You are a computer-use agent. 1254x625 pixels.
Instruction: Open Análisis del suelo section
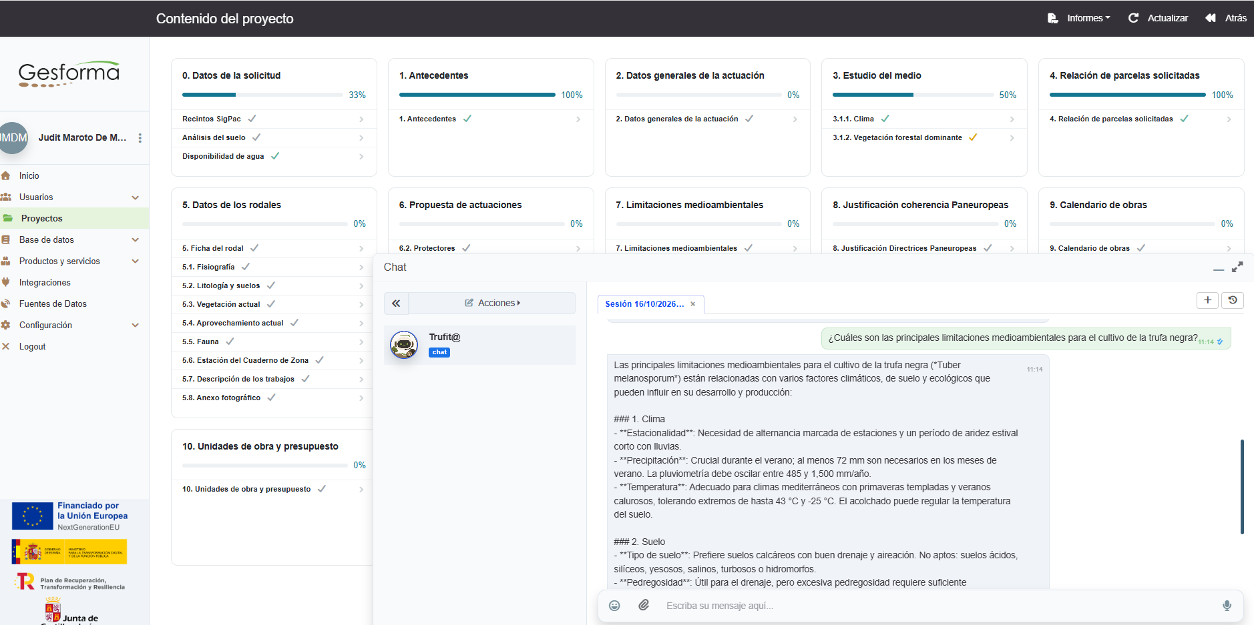274,137
